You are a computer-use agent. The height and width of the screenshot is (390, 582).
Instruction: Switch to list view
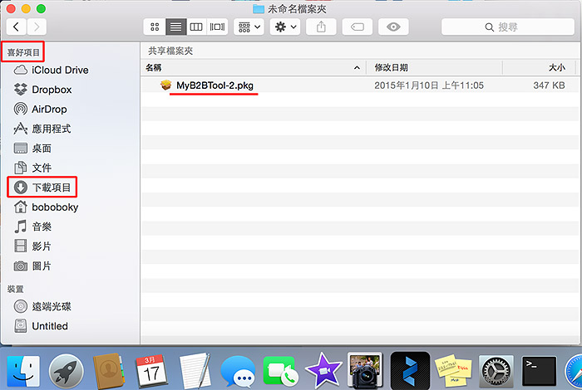click(x=175, y=27)
